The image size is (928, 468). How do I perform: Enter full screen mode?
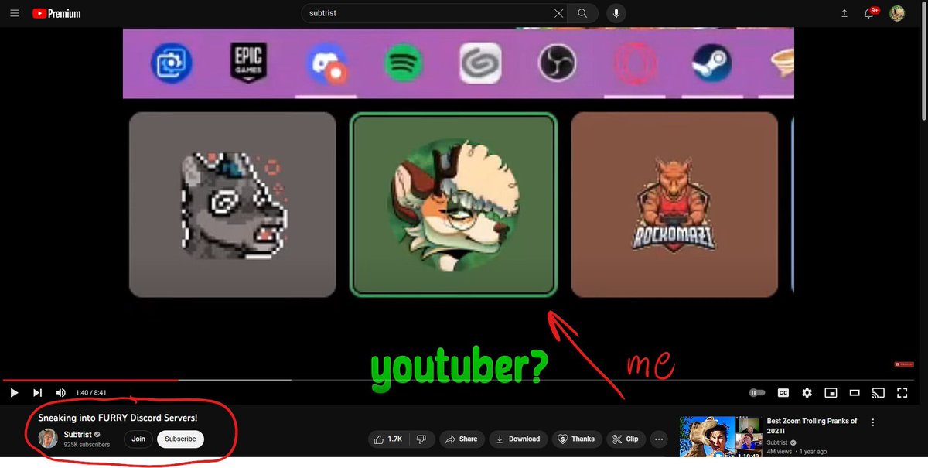pos(902,393)
